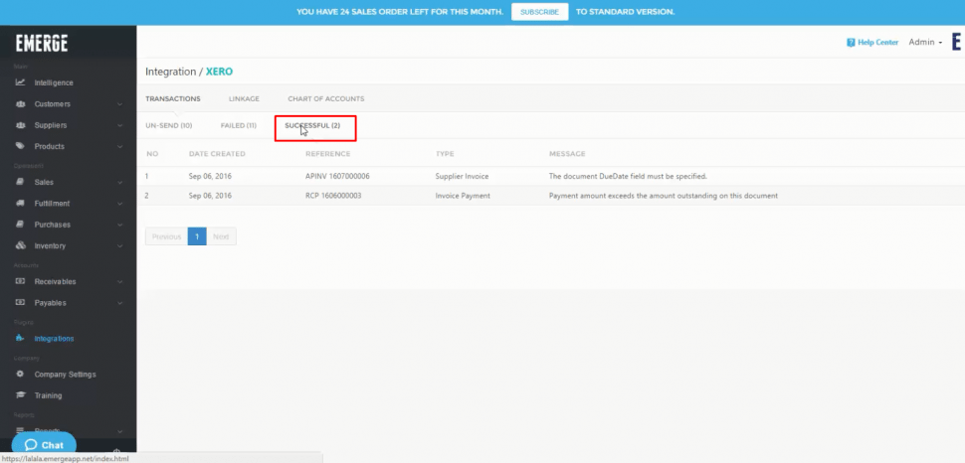Click the Subscribe button
The image size is (965, 463).
click(540, 12)
